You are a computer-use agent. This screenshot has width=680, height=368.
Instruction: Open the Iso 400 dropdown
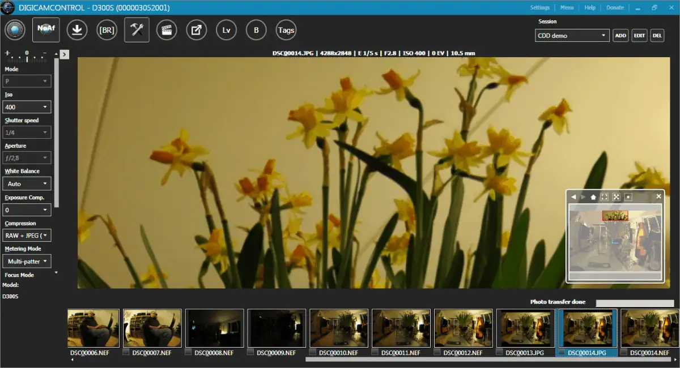pos(27,107)
